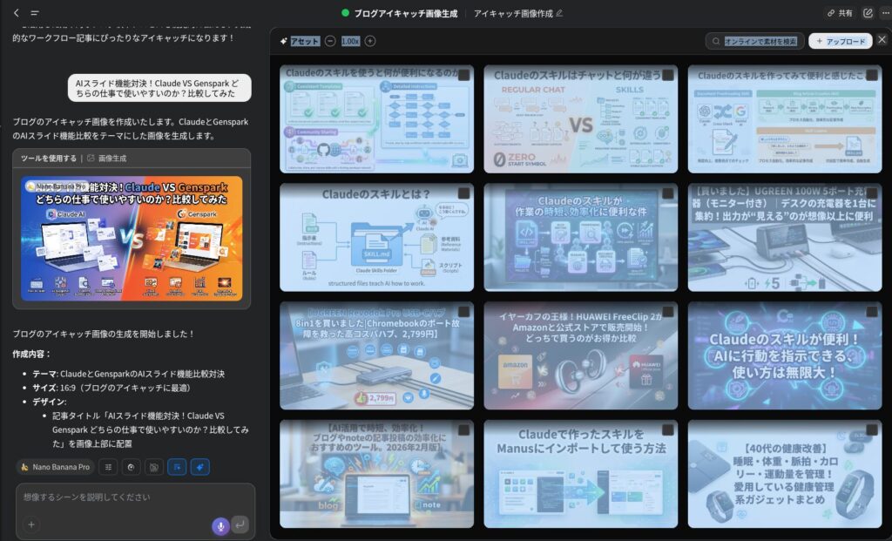Select checkbox on UGREEN 100W charger image
Viewport: 892px width, 541px height.
pos(871,193)
